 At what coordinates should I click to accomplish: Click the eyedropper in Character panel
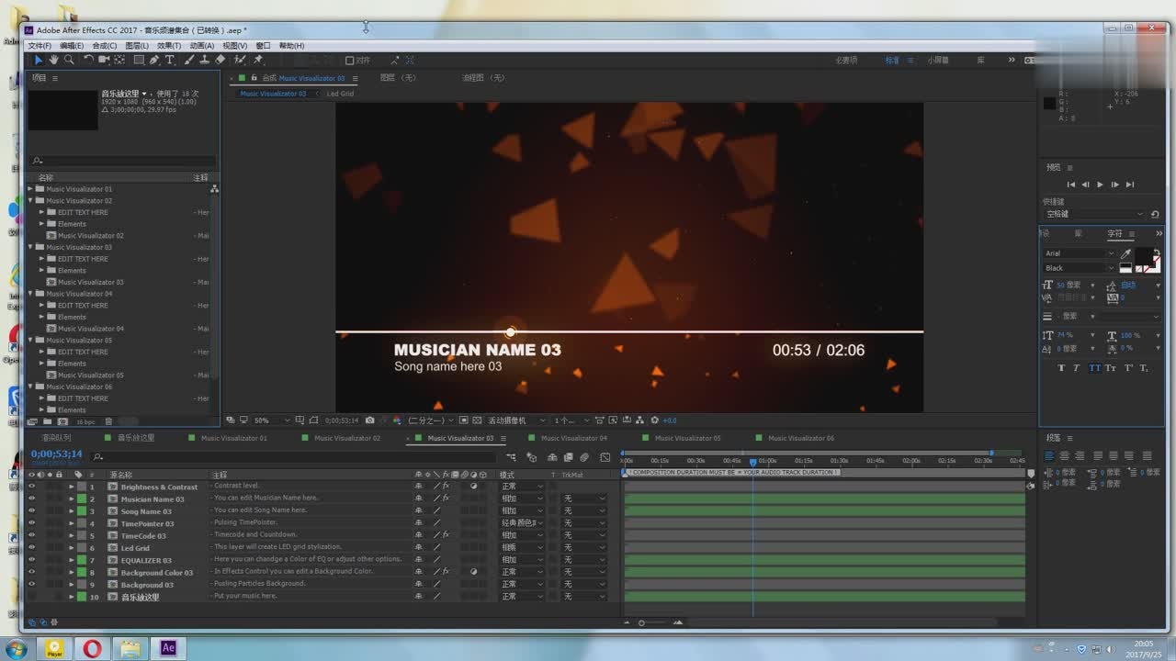1126,254
